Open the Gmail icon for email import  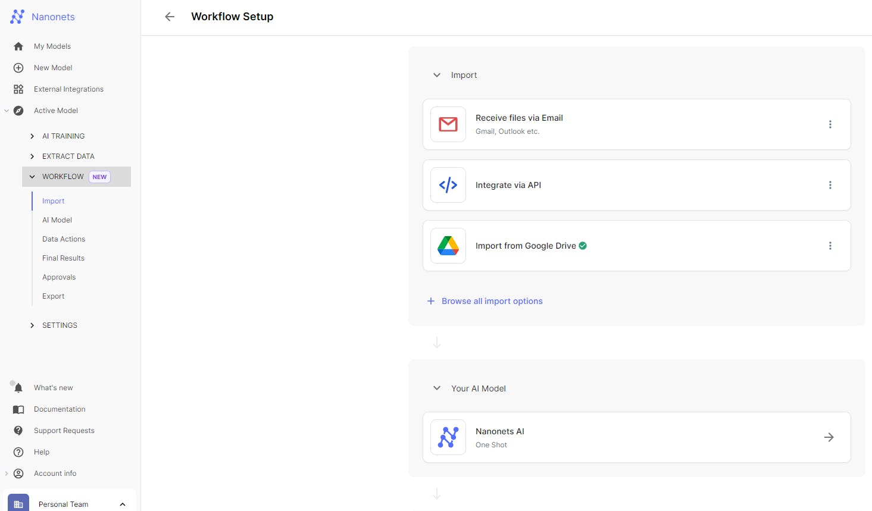[448, 124]
